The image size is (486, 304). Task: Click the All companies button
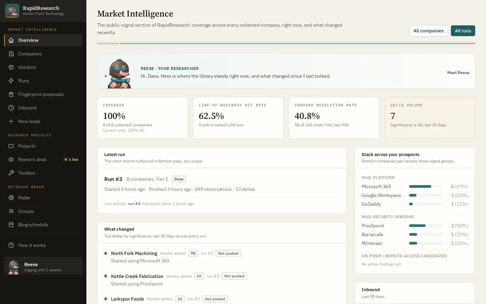tap(428, 31)
